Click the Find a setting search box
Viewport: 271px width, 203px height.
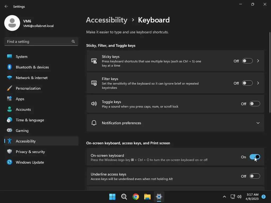tap(38, 41)
